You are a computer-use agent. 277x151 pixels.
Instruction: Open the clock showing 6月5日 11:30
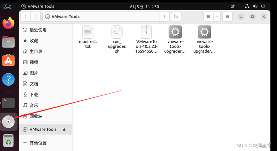point(144,7)
